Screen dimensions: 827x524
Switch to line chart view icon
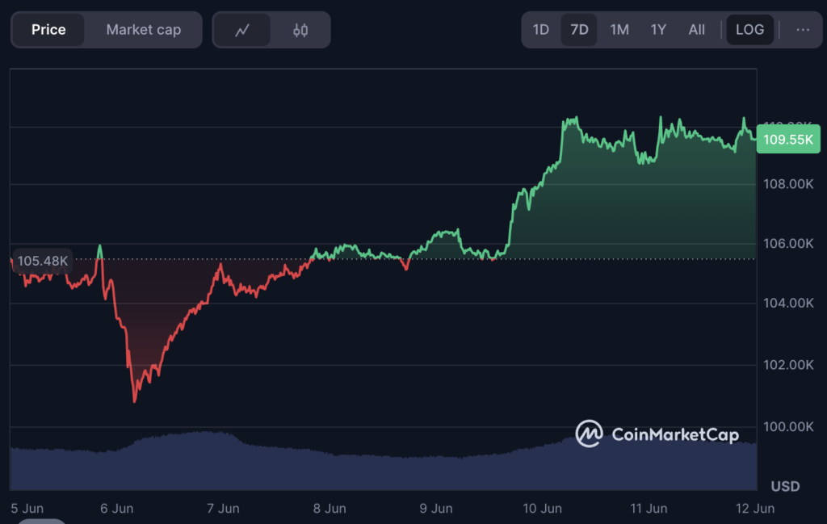tap(242, 30)
